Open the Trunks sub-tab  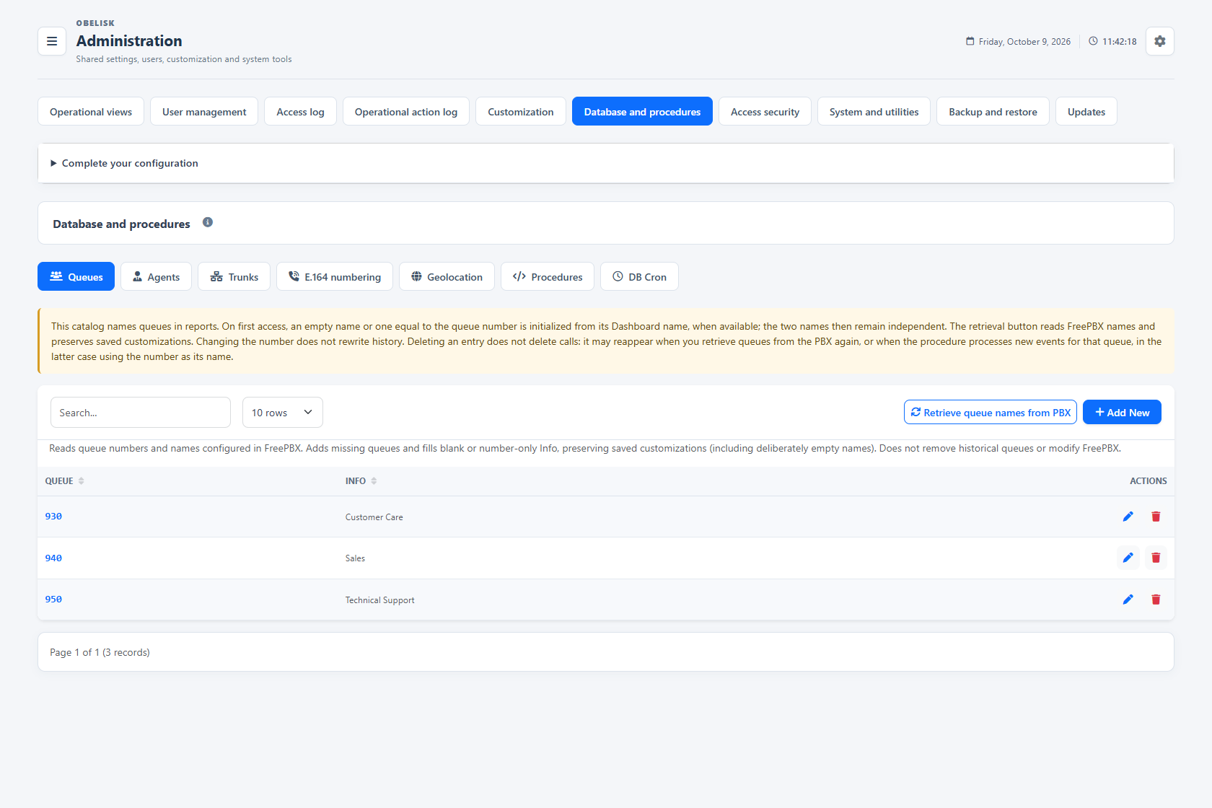pyautogui.click(x=234, y=276)
